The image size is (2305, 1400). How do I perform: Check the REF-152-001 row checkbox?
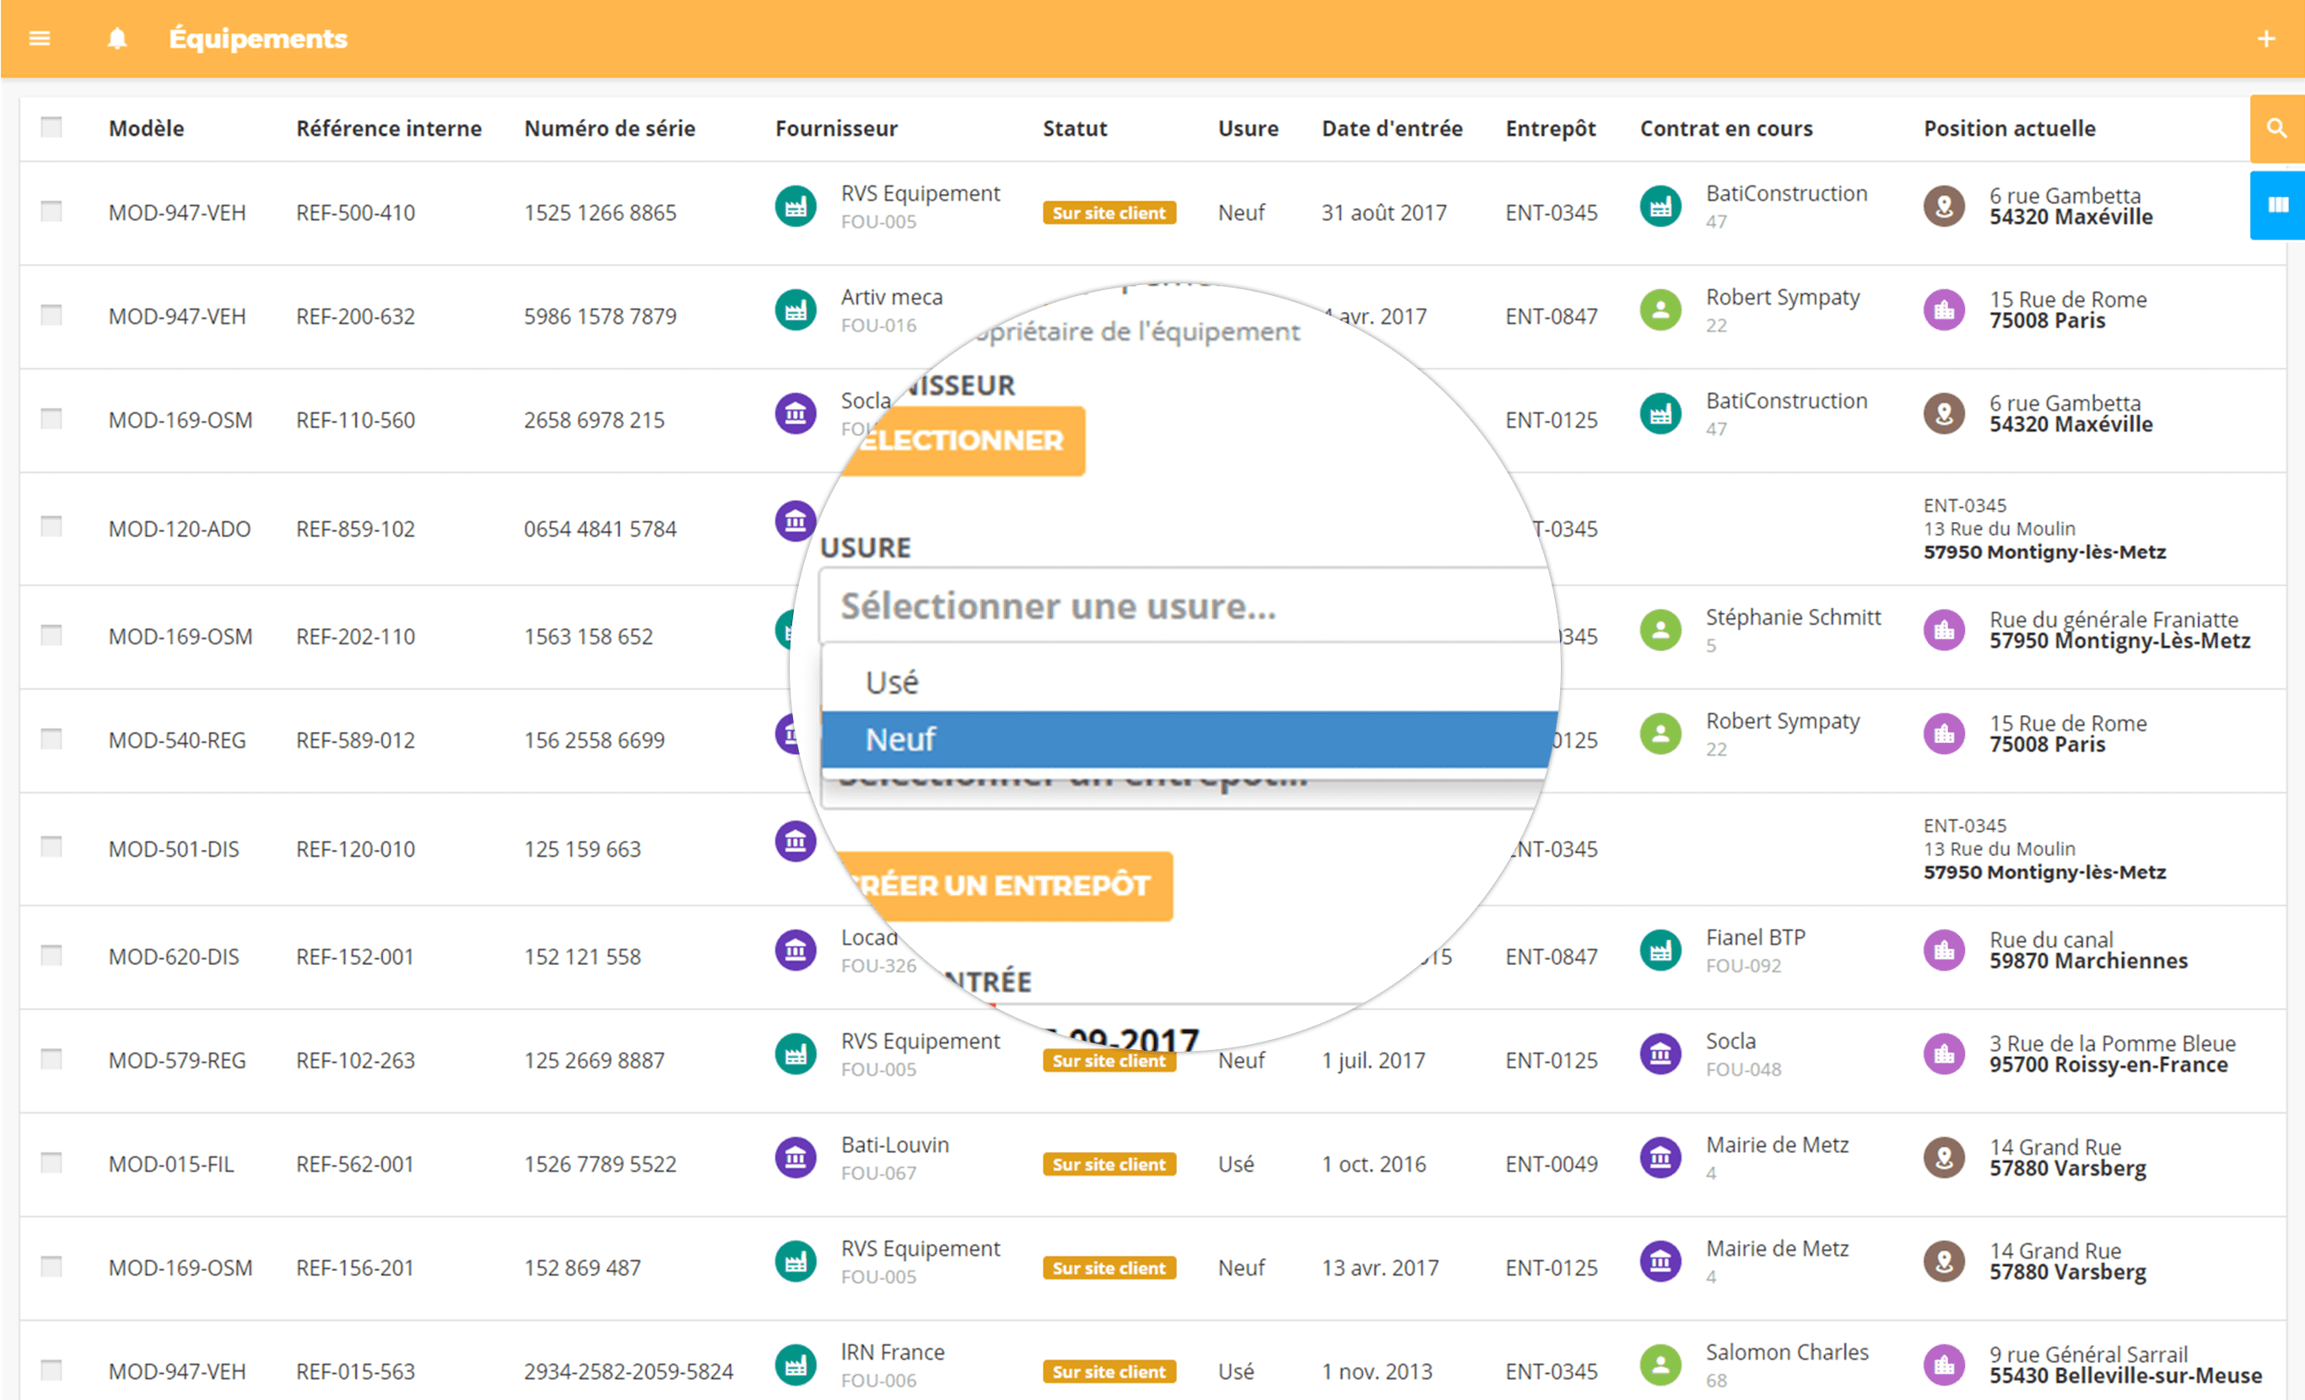(51, 955)
